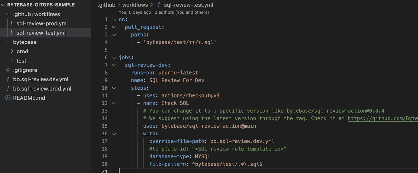The height and width of the screenshot is (173, 418).
Task: Click the sql-review-test.yml breadcrumb segment
Action: pyautogui.click(x=188, y=5)
